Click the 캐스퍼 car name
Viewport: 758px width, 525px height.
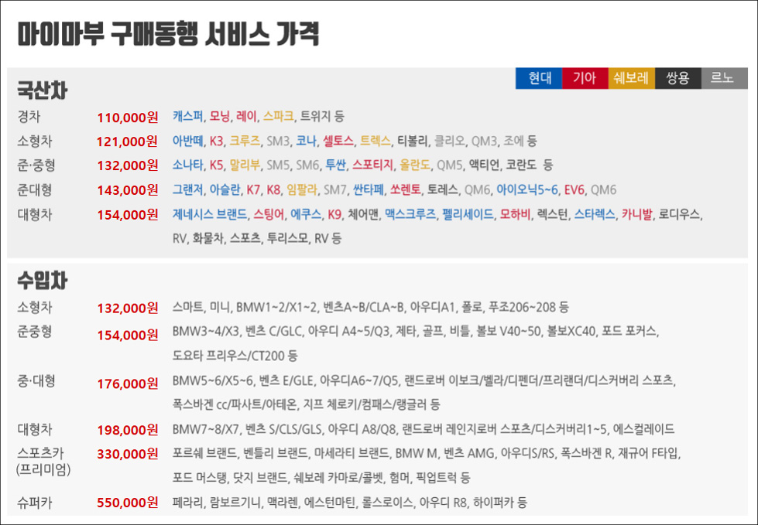coord(187,116)
